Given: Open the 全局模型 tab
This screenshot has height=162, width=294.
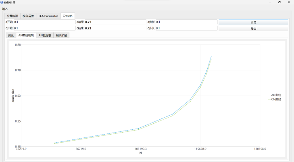Looking at the screenshot, I should (13, 16).
